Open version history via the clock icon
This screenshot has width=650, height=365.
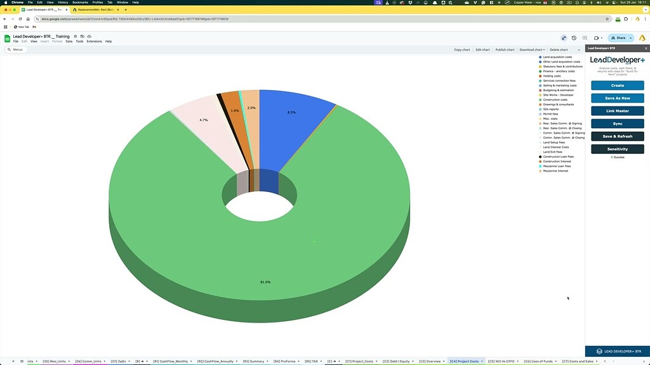[x=574, y=37]
